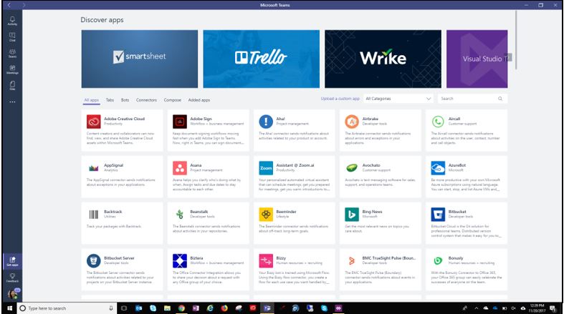
Task: Select the AzureBot app icon
Action: [438, 168]
